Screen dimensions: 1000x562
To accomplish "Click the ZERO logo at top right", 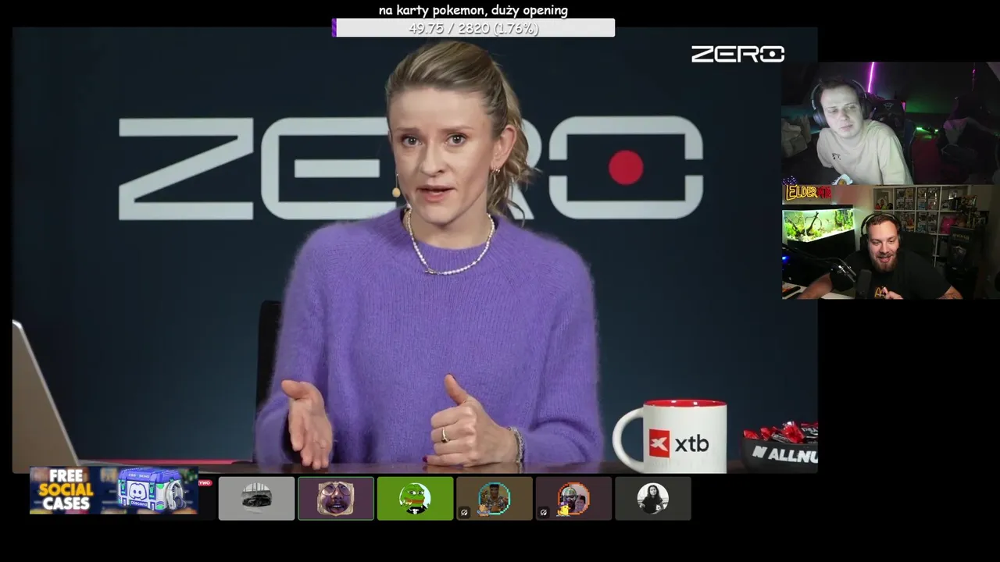I will pyautogui.click(x=737, y=54).
